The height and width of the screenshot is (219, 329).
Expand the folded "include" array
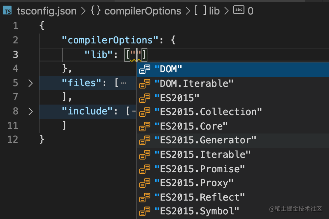click(31, 111)
